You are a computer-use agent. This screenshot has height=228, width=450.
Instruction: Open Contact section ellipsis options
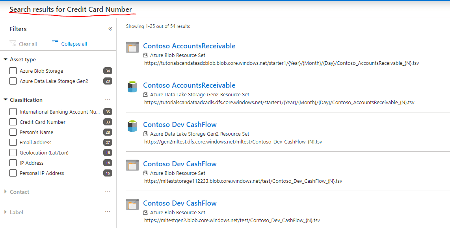pos(108,191)
